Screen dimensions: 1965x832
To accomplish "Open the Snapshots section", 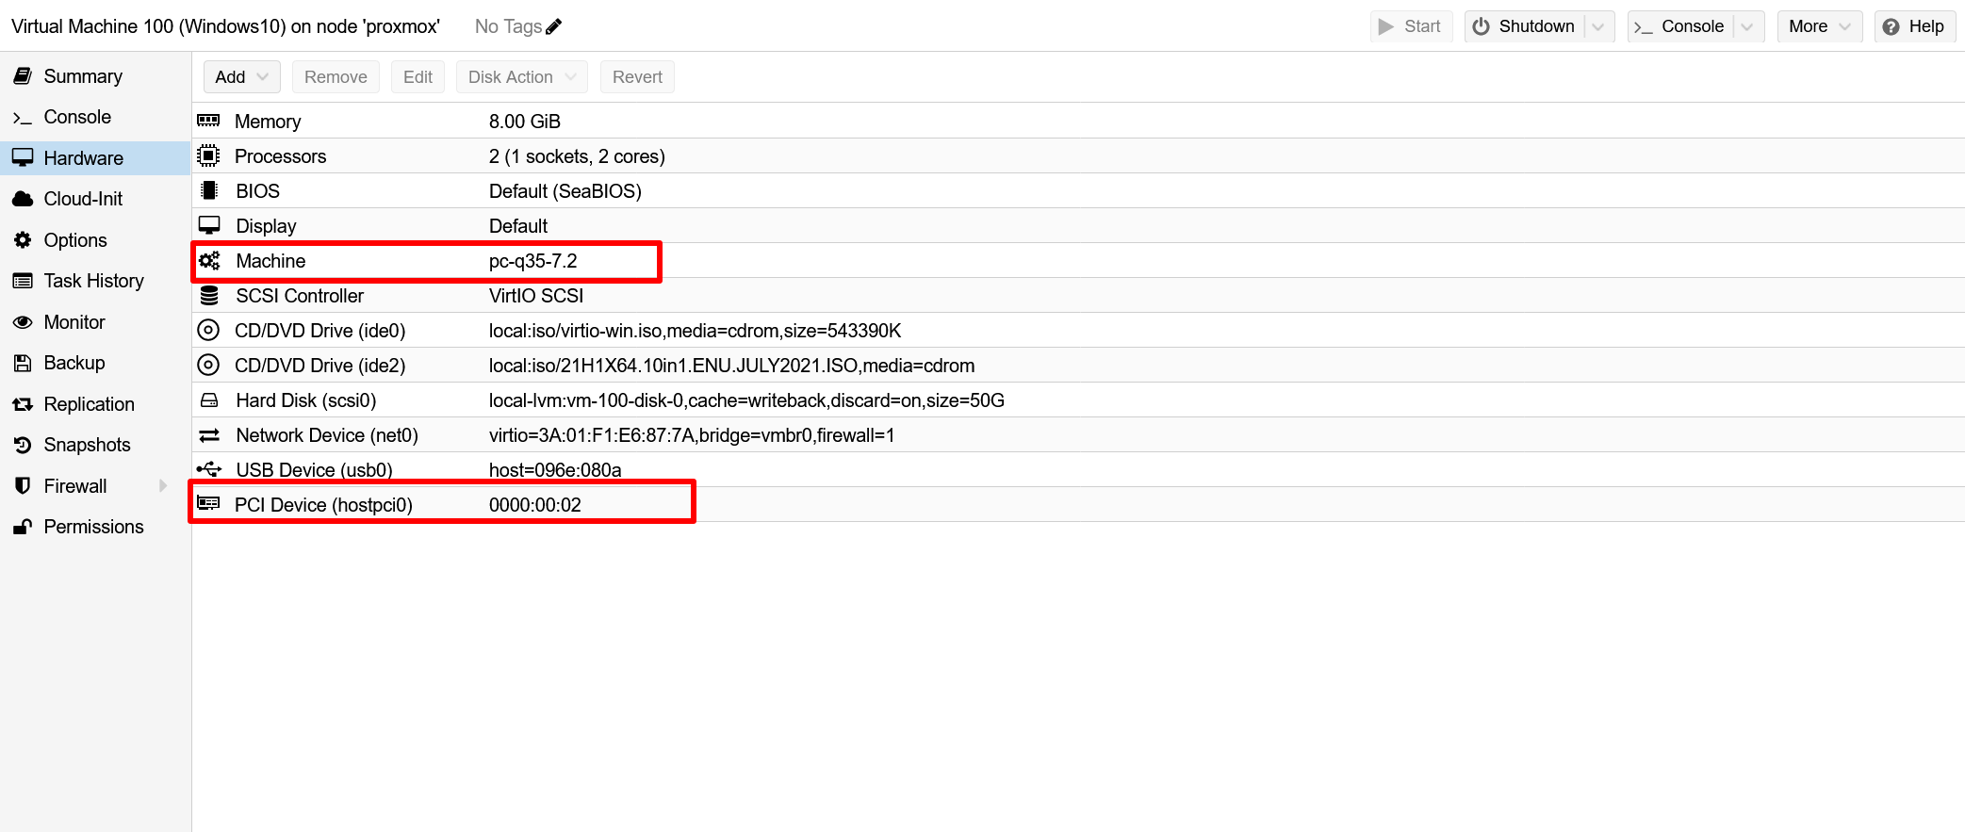I will coord(87,445).
